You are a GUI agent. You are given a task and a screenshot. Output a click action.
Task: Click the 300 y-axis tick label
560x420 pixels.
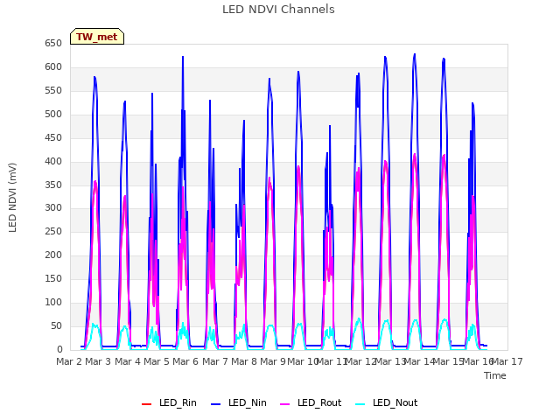point(53,208)
